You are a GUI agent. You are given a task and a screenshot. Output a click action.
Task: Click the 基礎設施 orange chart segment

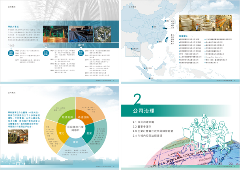(84, 117)
